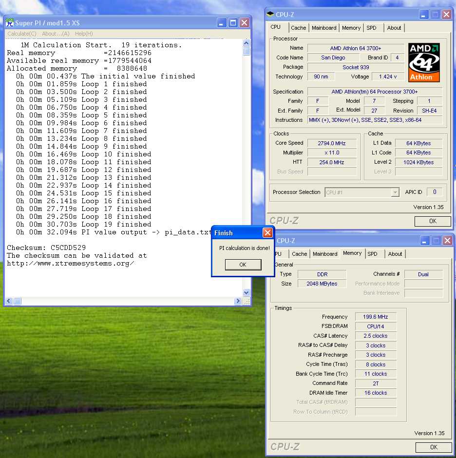Click the Channels # value Dual

point(423,274)
